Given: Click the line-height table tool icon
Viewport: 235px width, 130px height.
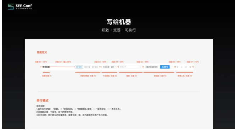Looking at the screenshot, I should [x=177, y=67].
